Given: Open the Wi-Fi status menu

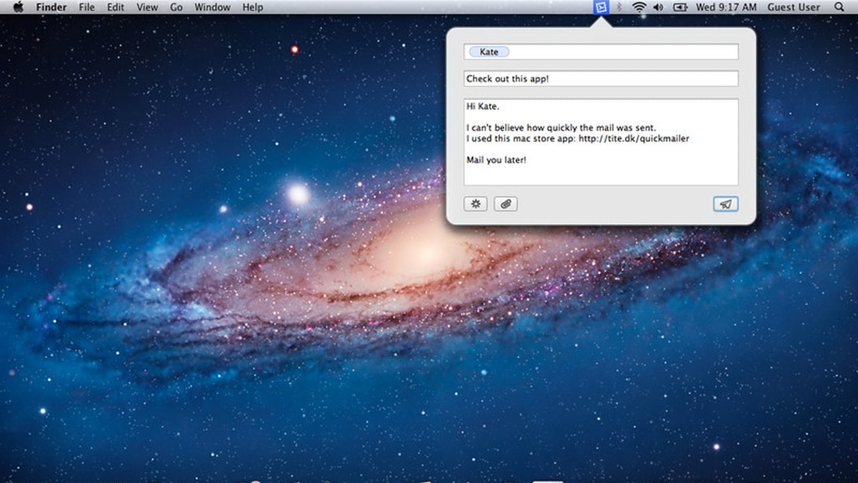Looking at the screenshot, I should pos(639,7).
